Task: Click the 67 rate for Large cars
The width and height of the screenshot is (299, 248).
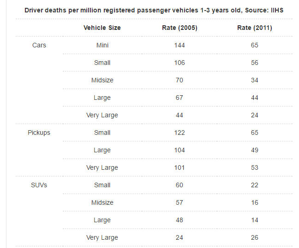Action: 179,98
